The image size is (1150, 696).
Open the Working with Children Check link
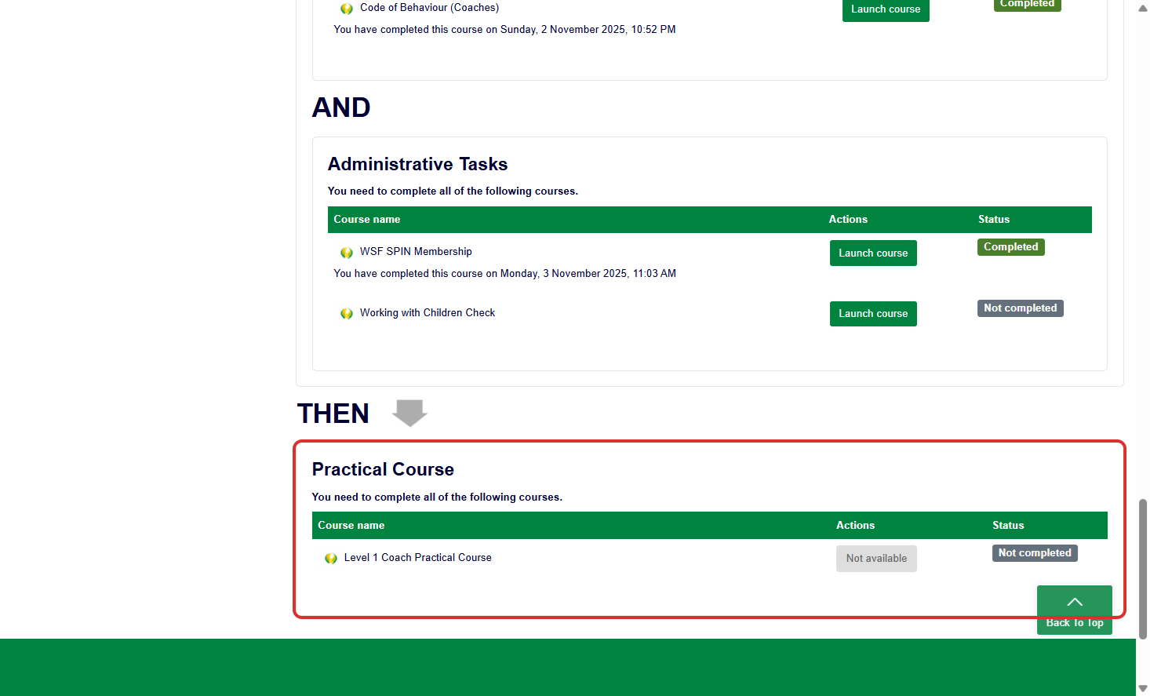click(428, 312)
